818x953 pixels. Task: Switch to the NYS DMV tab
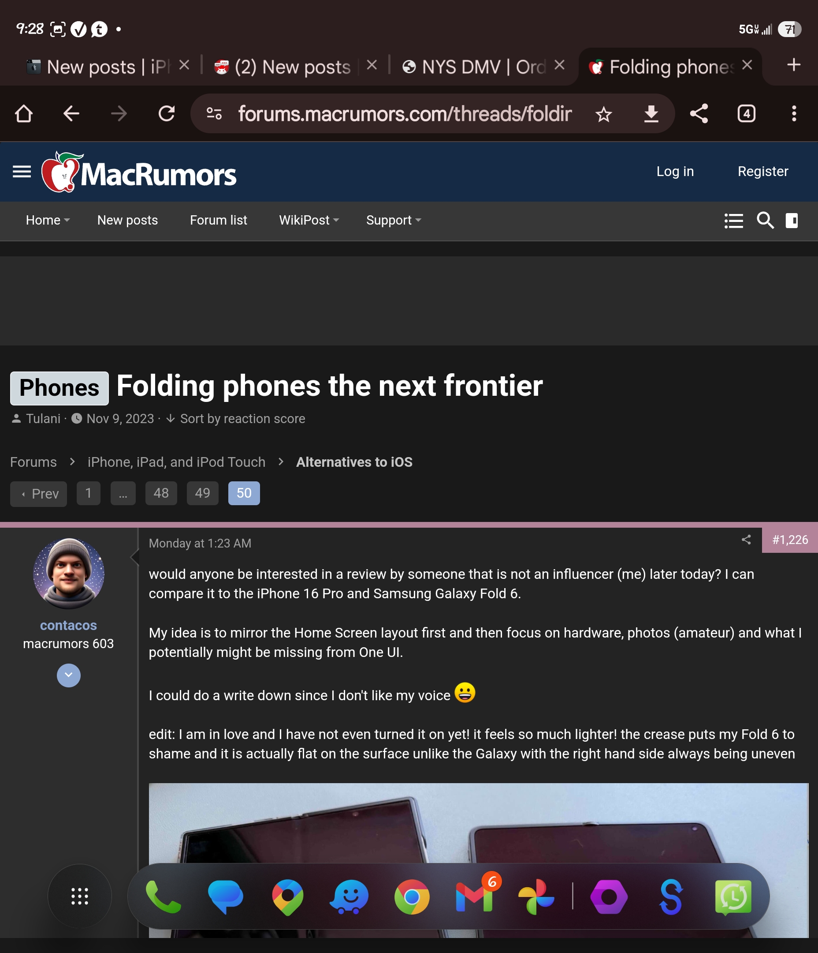pyautogui.click(x=474, y=67)
